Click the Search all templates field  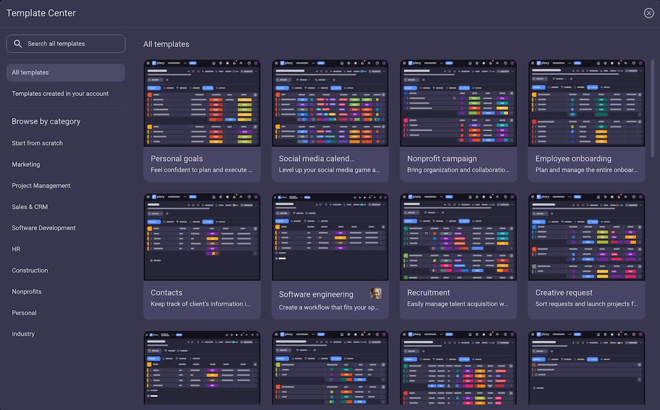click(x=71, y=44)
